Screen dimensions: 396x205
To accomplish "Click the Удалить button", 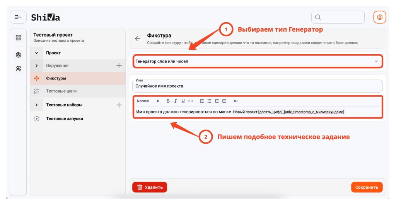I will coord(150,187).
